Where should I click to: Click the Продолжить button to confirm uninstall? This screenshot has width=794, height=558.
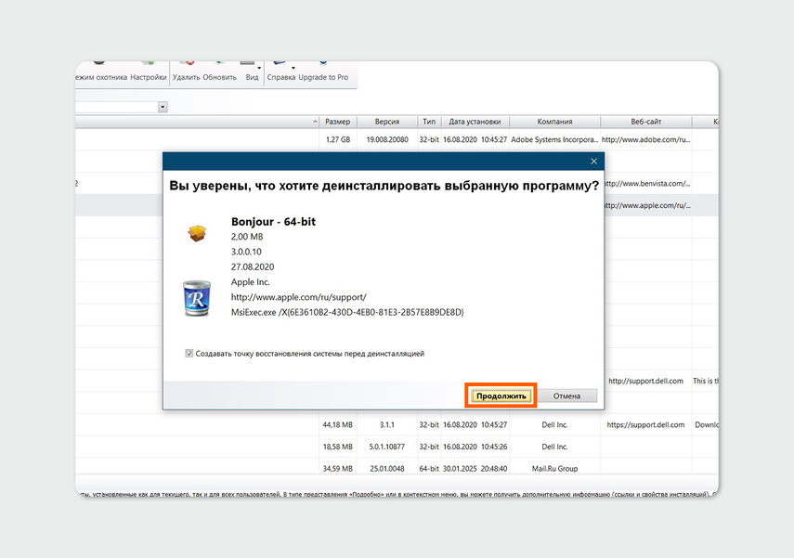tap(501, 396)
